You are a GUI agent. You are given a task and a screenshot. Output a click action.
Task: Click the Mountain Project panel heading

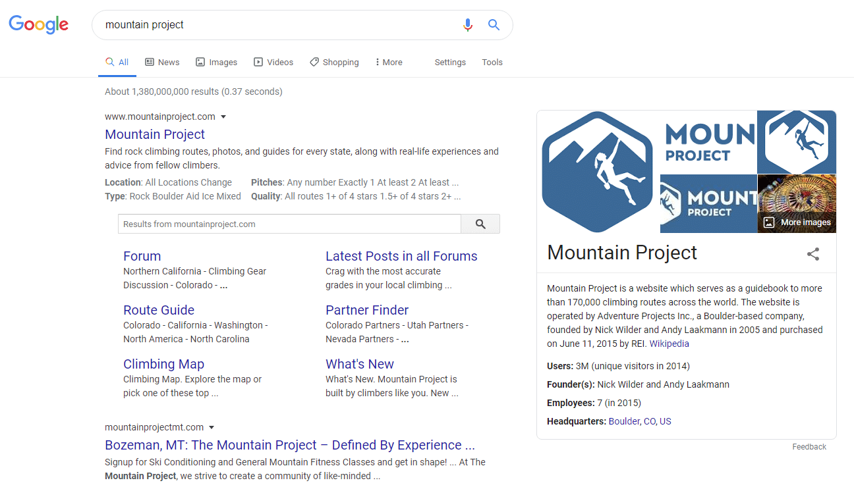coord(622,253)
